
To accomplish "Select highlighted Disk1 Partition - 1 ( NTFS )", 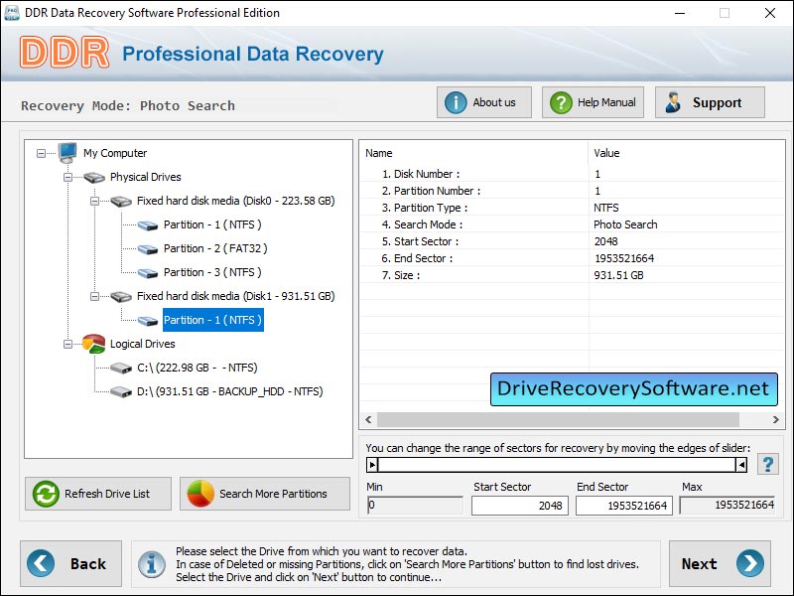I will (x=213, y=320).
